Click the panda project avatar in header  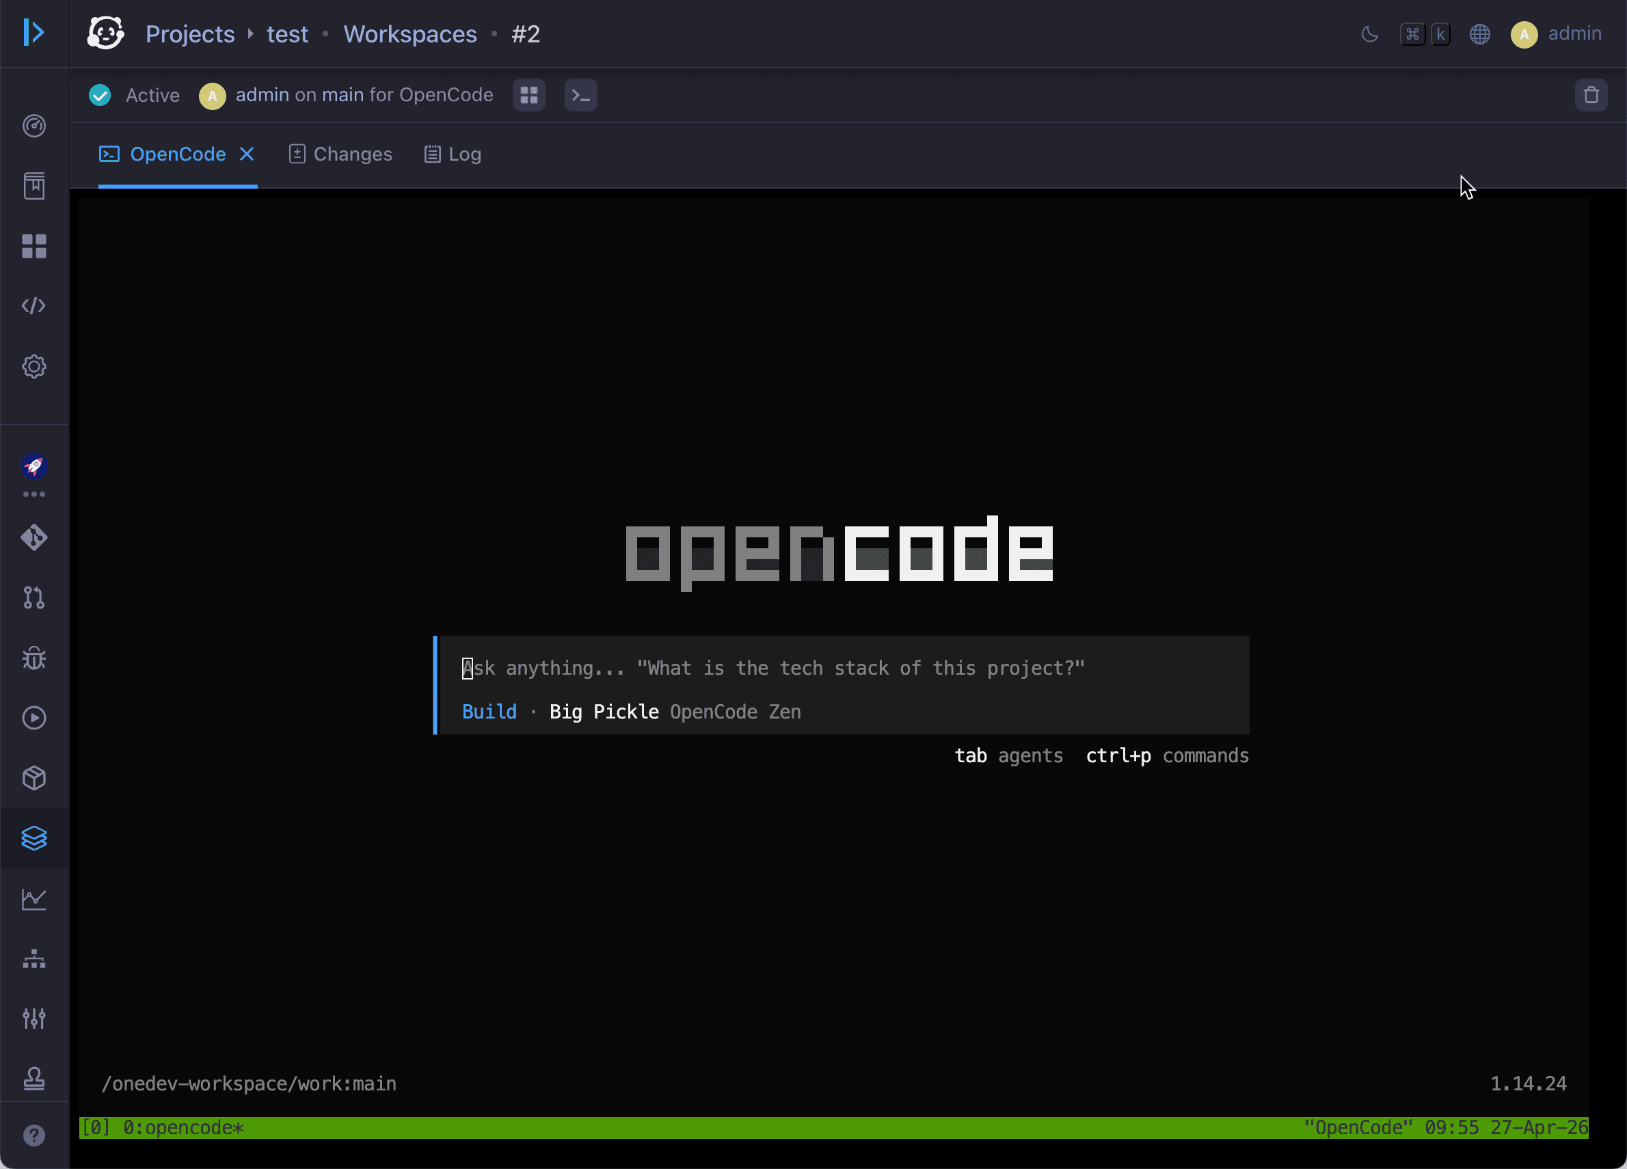tap(105, 33)
